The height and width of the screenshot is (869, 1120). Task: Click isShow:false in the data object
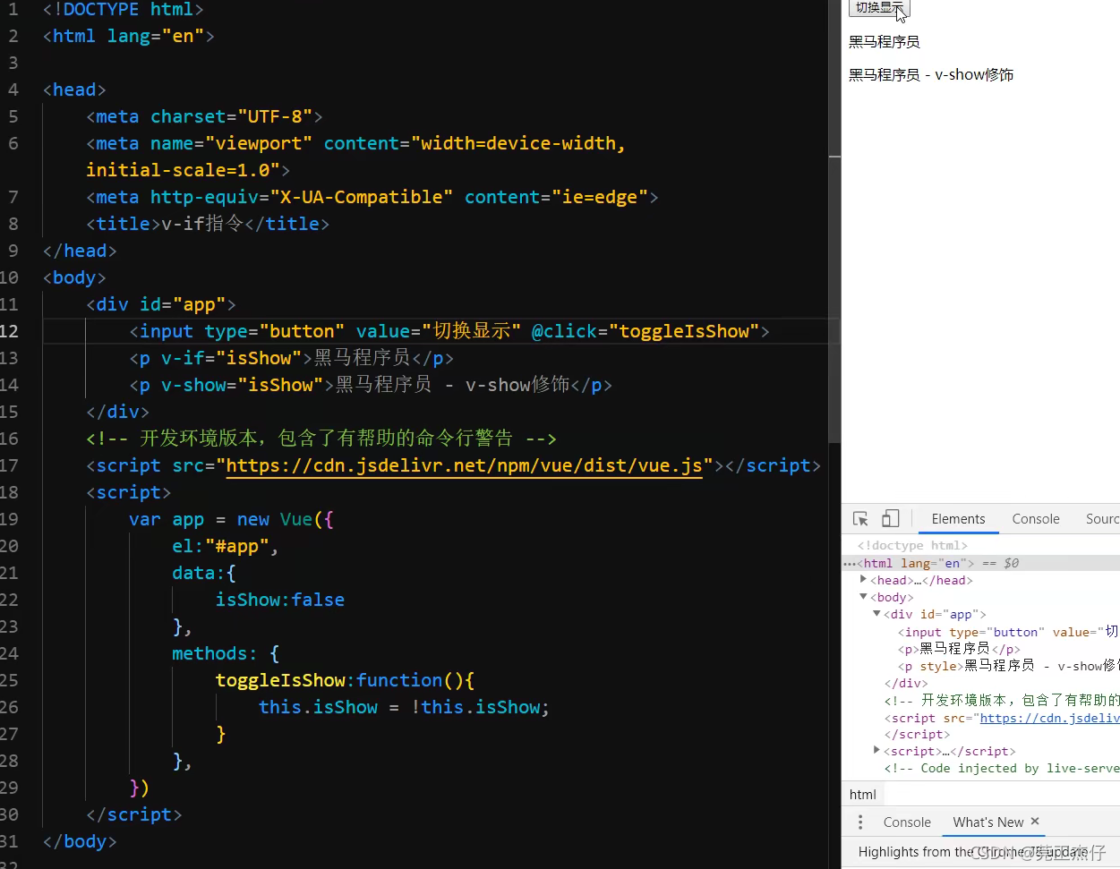point(279,600)
